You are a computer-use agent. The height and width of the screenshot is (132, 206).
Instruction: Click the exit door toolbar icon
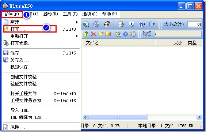coord(152,24)
